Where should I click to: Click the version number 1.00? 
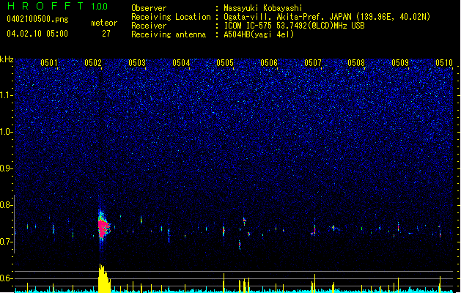[99, 7]
